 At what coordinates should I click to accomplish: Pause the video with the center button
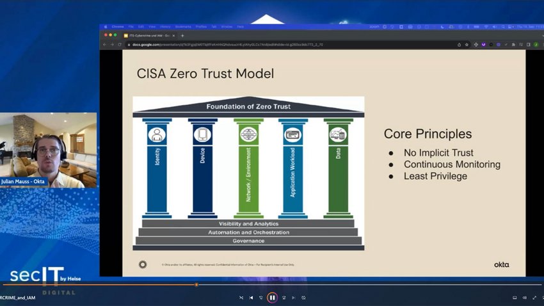[x=272, y=298]
